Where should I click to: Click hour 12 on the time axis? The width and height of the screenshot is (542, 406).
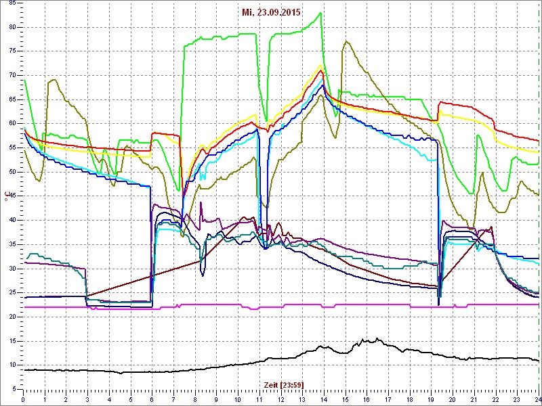(x=281, y=401)
